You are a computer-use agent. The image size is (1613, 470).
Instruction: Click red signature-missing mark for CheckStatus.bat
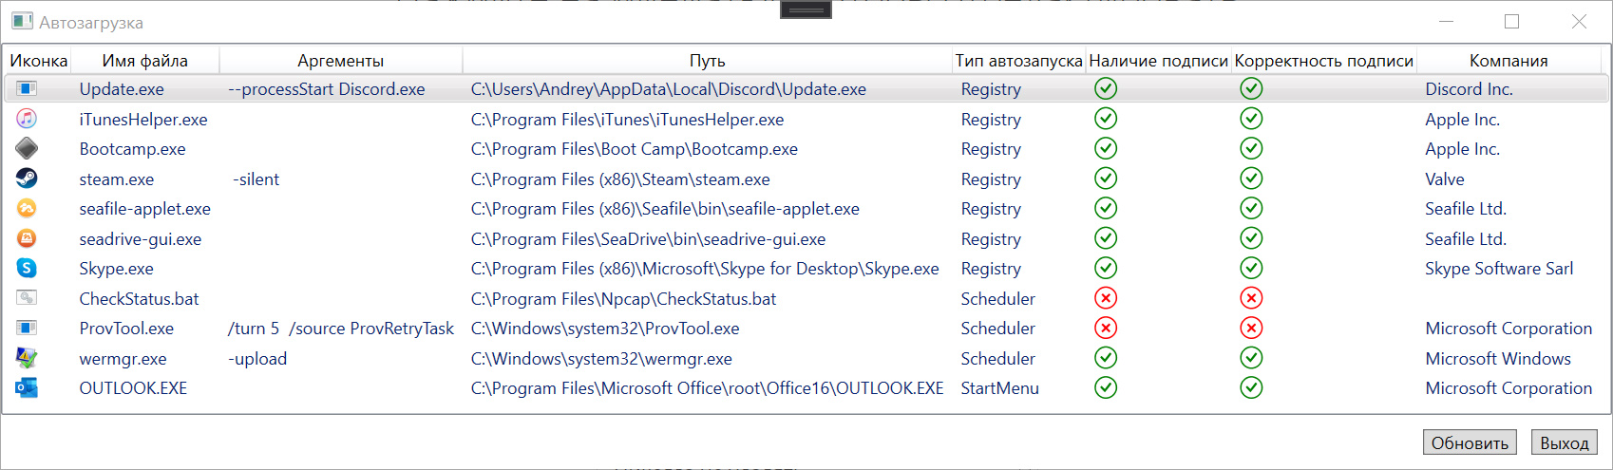point(1105,298)
